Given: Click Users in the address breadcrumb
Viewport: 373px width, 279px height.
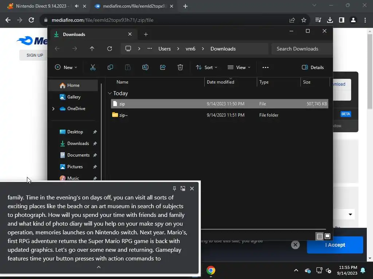Looking at the screenshot, I should (x=165, y=49).
